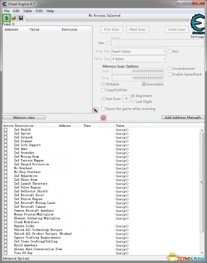Click the First Scan button

(x=112, y=29)
